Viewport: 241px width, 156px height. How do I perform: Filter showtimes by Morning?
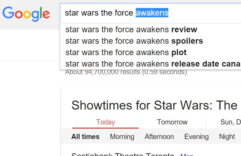click(122, 137)
